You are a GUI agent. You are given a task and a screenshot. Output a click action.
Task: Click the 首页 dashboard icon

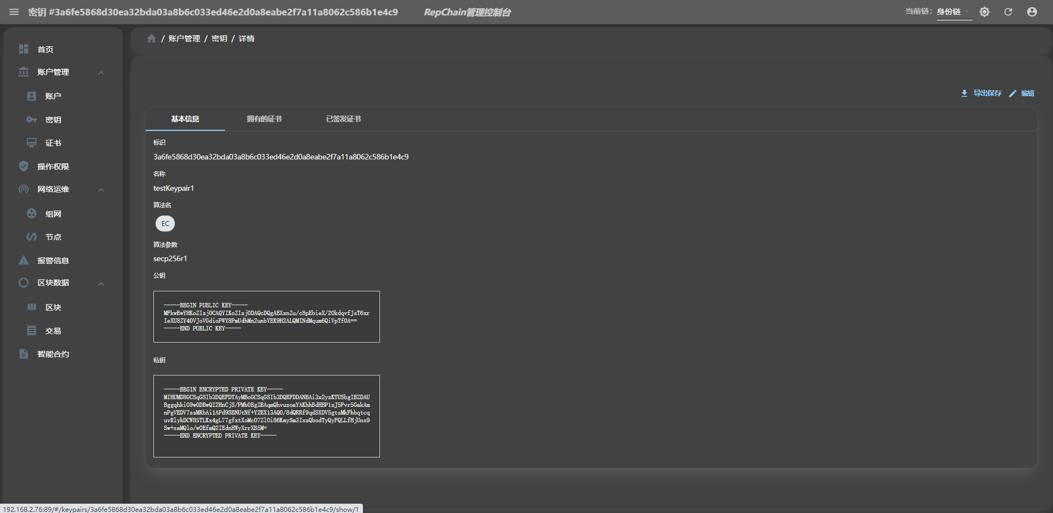click(24, 49)
